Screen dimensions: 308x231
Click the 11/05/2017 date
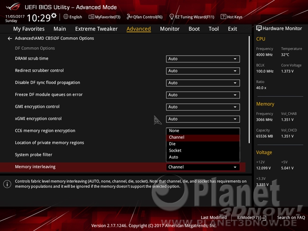15,17
